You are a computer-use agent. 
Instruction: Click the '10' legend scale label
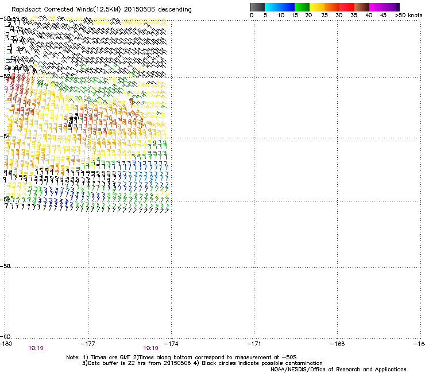[281, 15]
